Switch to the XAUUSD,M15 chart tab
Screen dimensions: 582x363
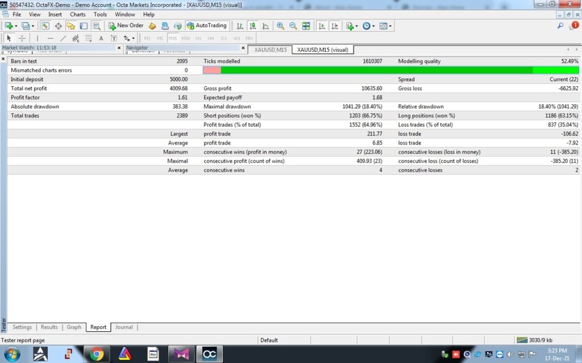[270, 50]
